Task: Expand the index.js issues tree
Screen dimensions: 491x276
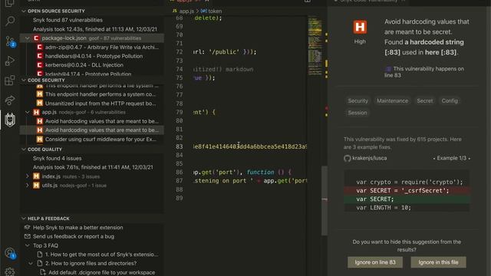Action: [x=28, y=176]
